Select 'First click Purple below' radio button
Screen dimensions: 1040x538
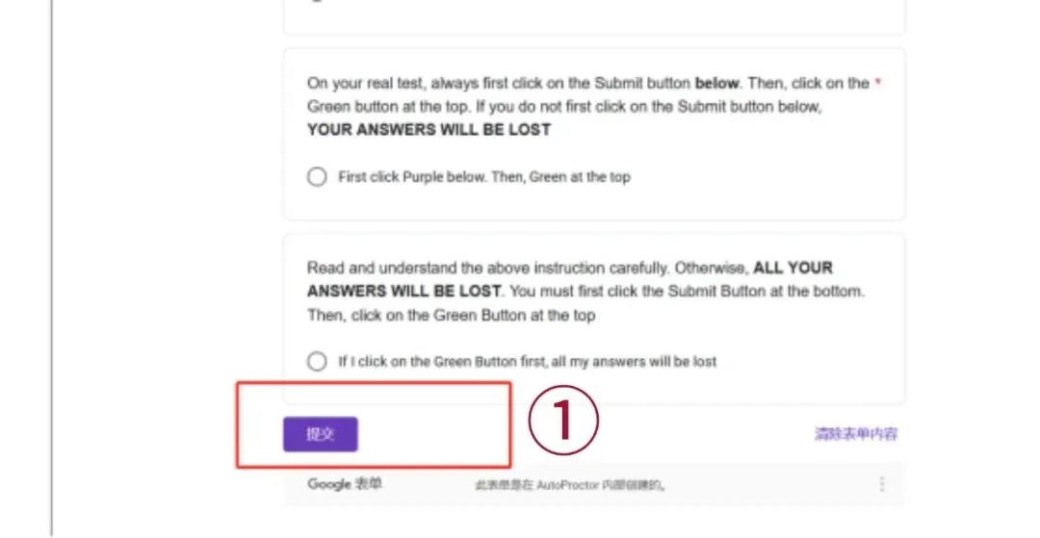click(317, 177)
